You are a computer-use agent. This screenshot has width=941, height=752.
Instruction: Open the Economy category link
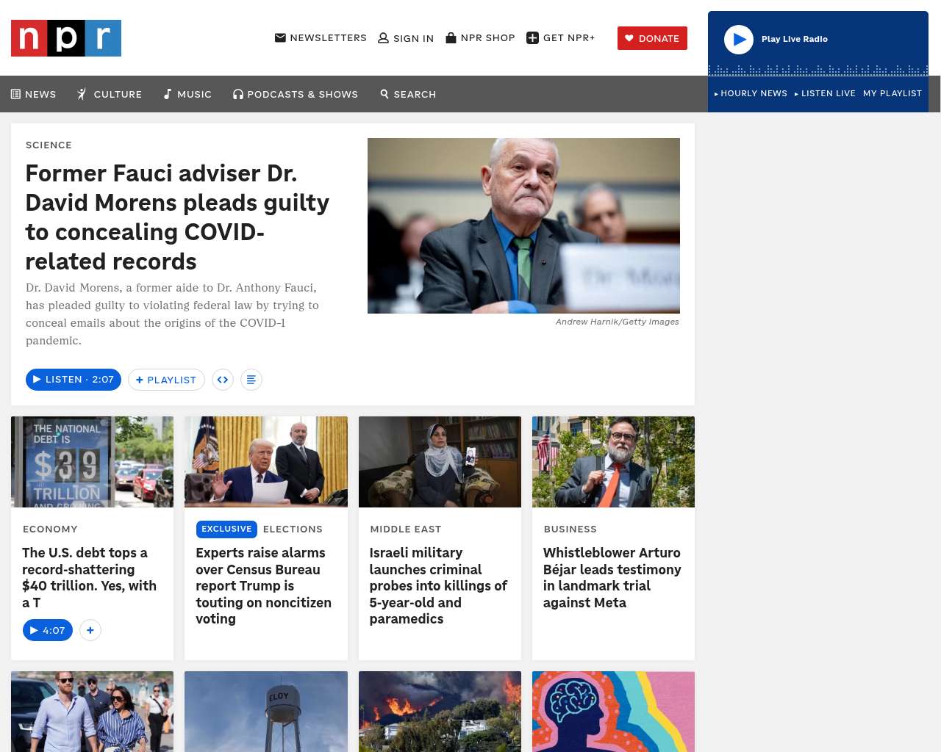click(50, 529)
